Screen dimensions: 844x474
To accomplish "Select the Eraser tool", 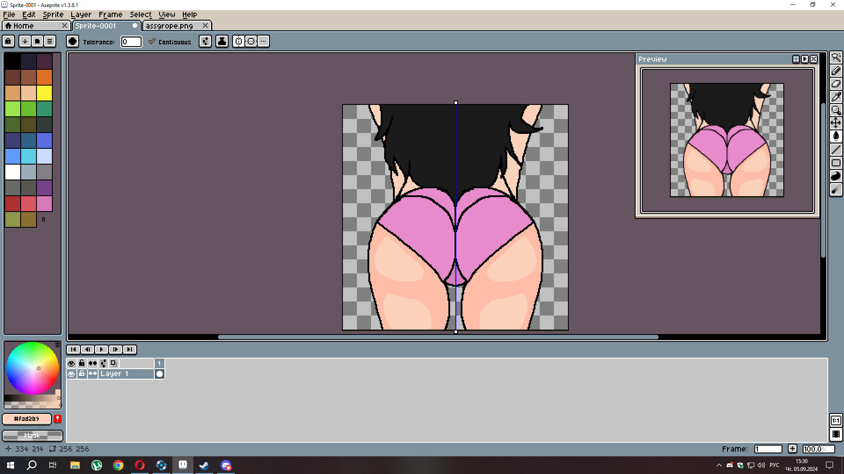I will pos(836,84).
